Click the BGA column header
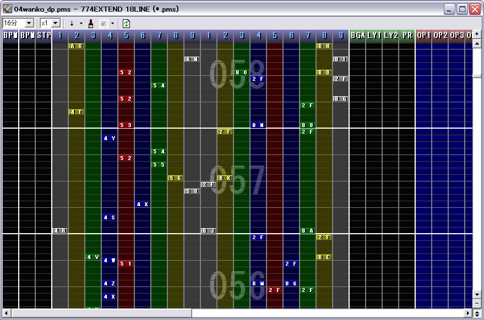This screenshot has width=484, height=320. (357, 35)
